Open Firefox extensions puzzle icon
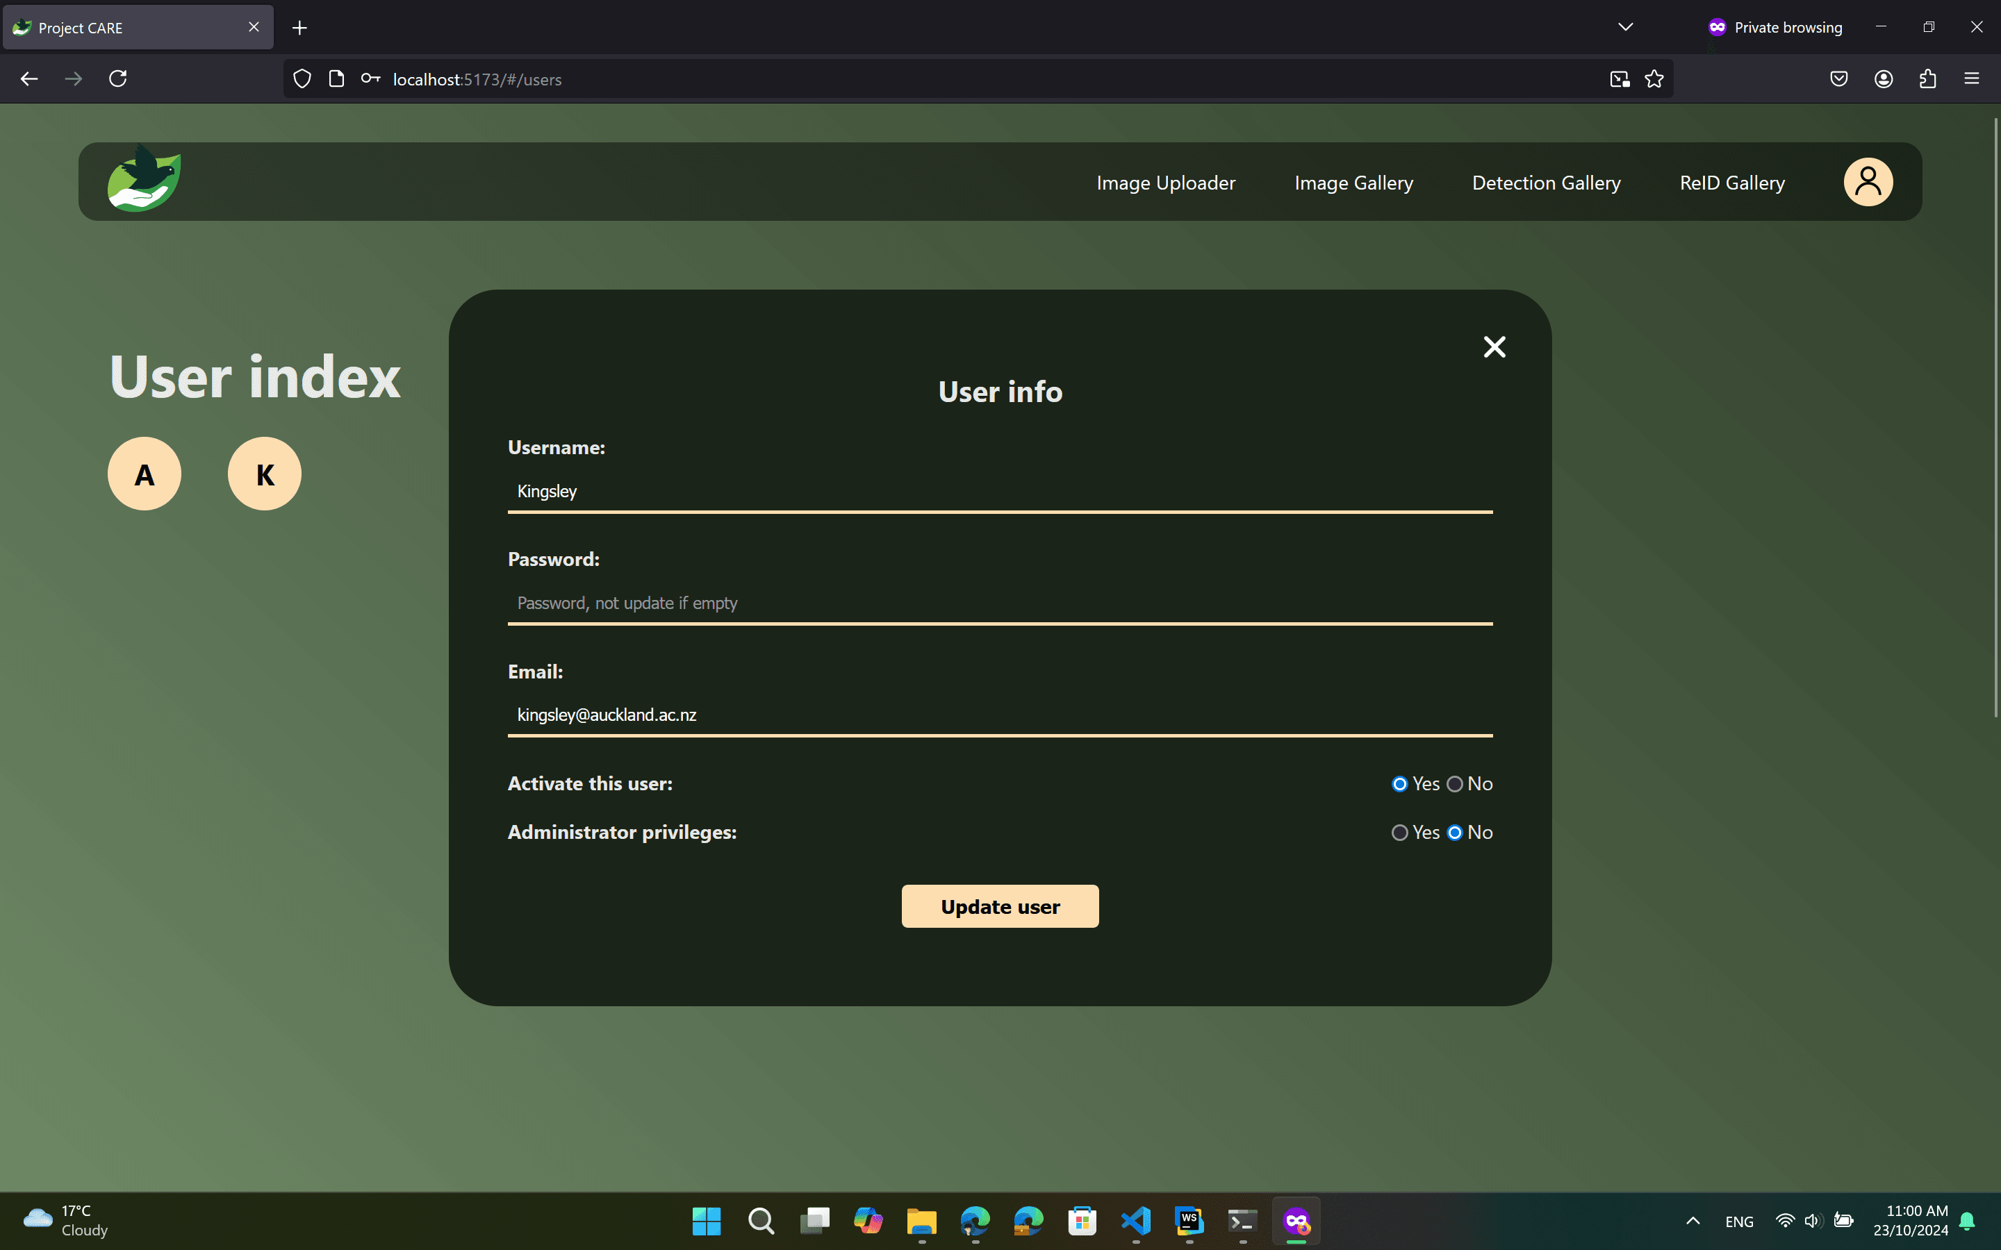 click(x=1927, y=79)
